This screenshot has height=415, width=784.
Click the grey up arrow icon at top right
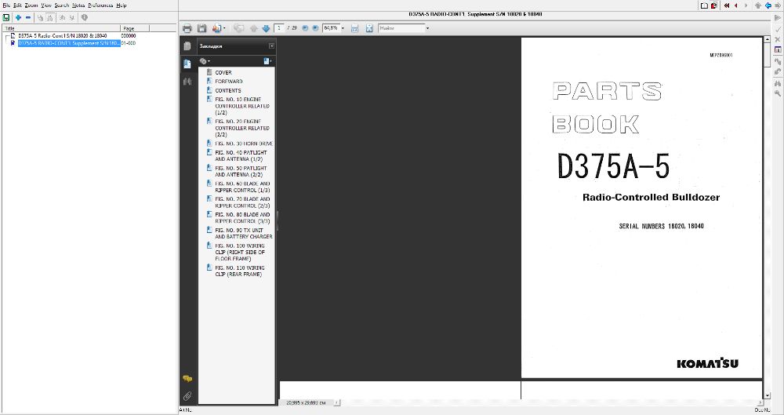(758, 5)
